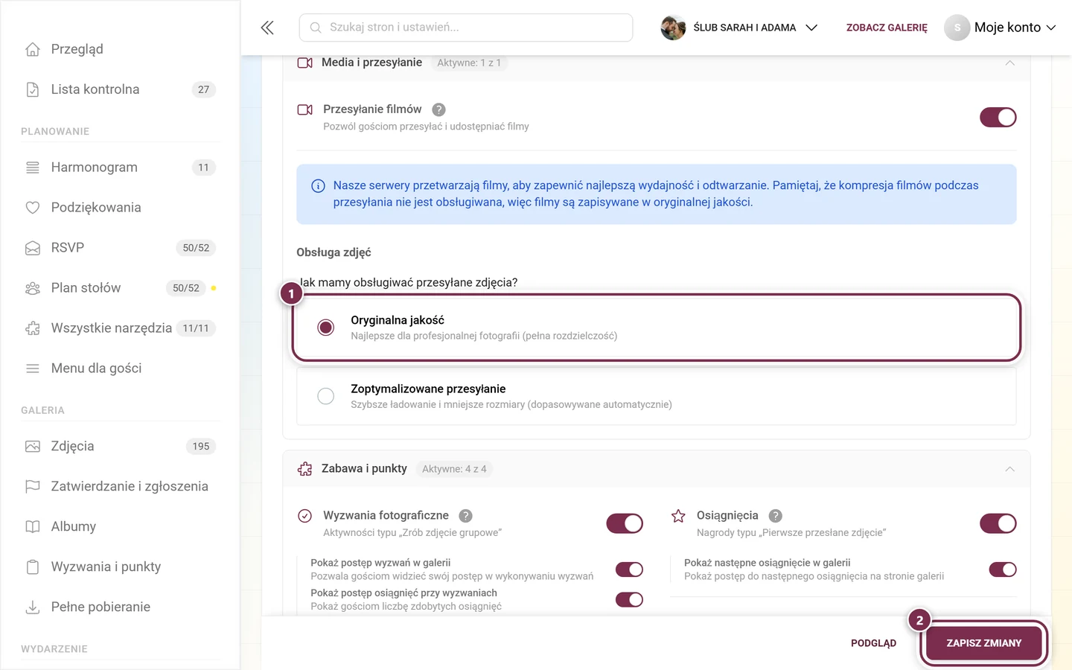Go to RSVP in the sidebar
The width and height of the screenshot is (1072, 670).
pos(121,248)
